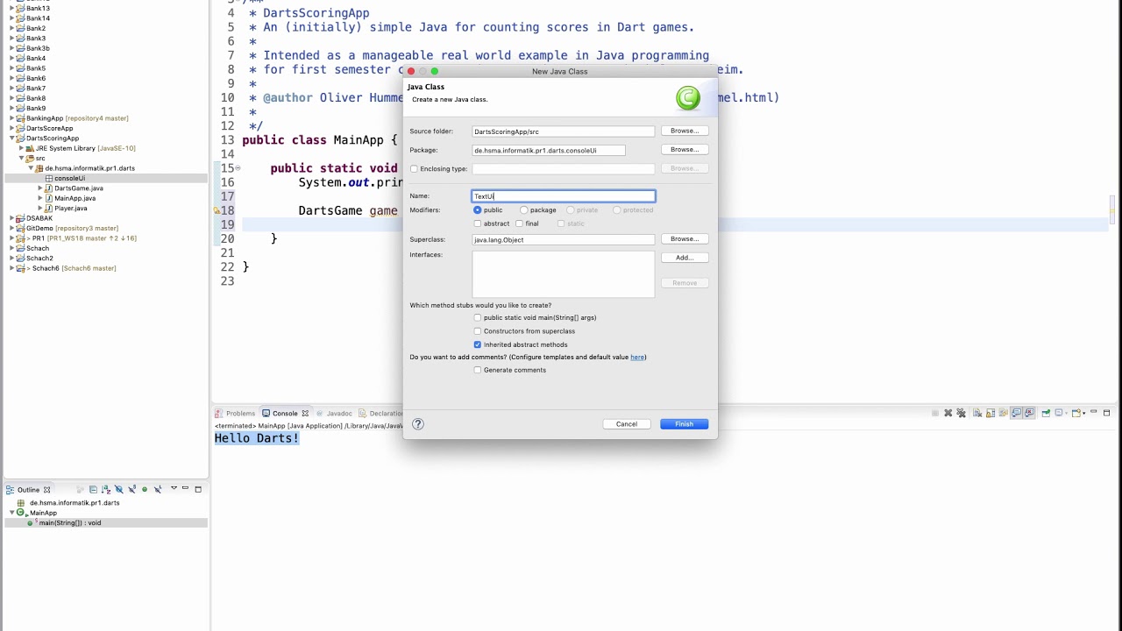Select the package modifier radio button
1122x631 pixels.
click(524, 210)
